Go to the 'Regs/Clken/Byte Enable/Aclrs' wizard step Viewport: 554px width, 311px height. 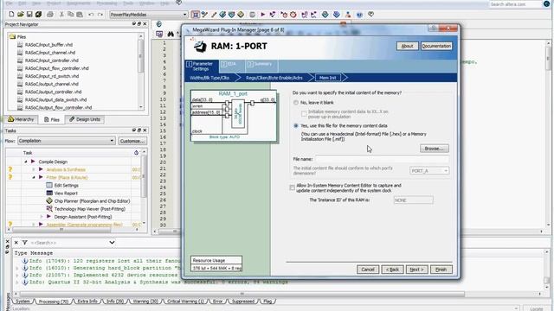pyautogui.click(x=274, y=78)
